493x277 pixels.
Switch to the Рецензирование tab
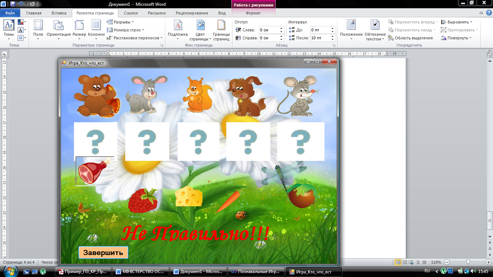192,13
